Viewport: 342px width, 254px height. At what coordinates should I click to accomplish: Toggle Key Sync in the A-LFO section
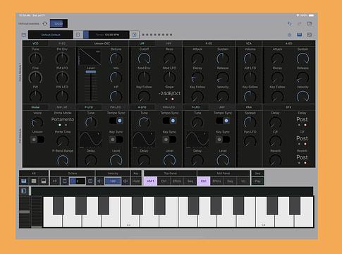click(x=169, y=140)
